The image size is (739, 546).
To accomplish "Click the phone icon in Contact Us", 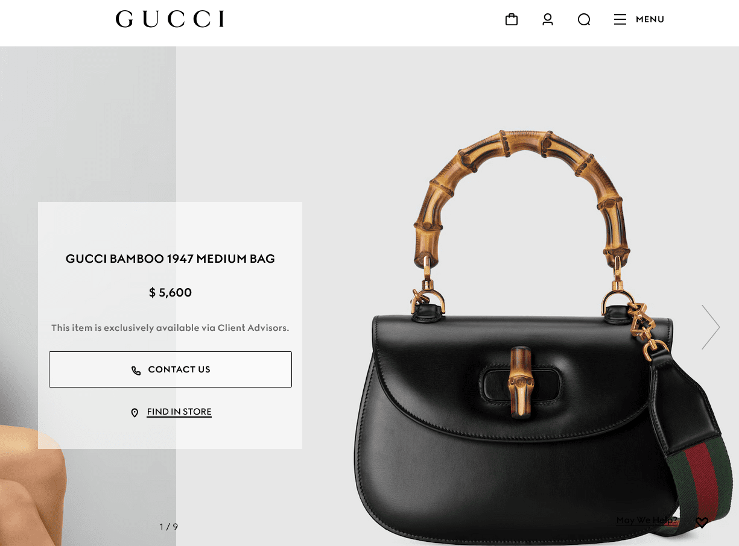I will point(136,370).
